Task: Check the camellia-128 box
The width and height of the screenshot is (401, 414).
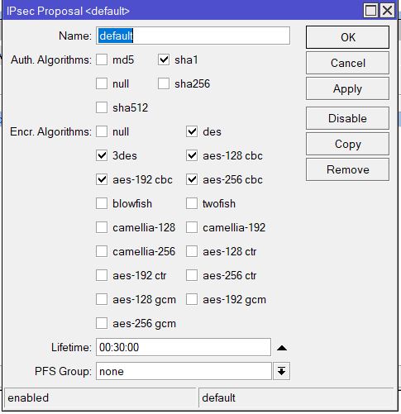Action: click(102, 227)
